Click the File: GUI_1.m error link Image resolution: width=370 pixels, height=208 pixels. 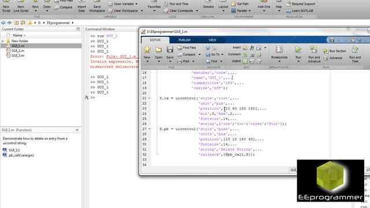pos(122,57)
